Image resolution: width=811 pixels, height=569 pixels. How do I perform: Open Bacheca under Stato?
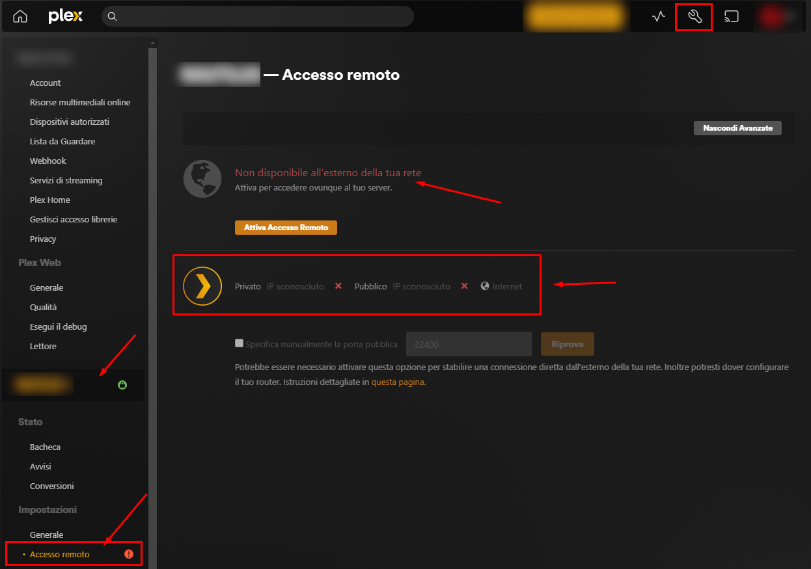(x=45, y=447)
